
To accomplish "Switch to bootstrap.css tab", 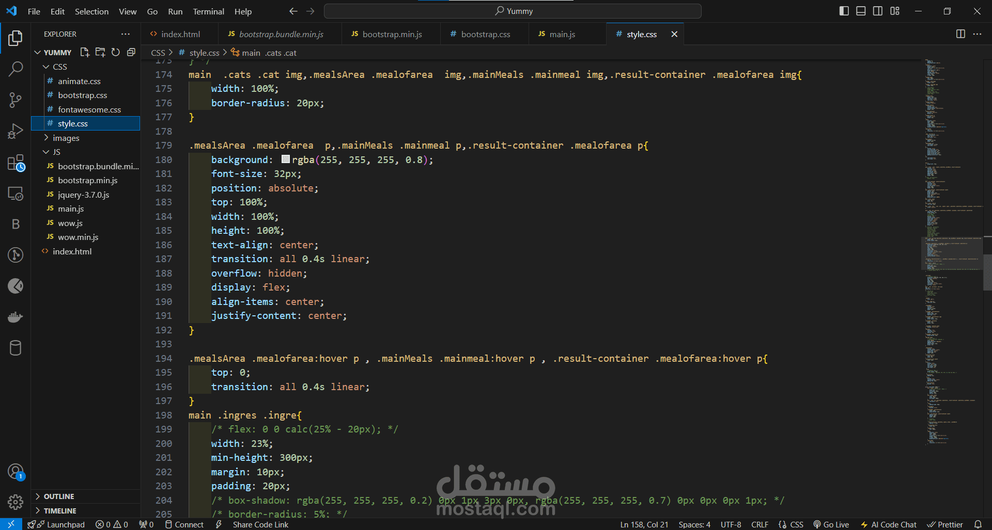I will pyautogui.click(x=485, y=34).
